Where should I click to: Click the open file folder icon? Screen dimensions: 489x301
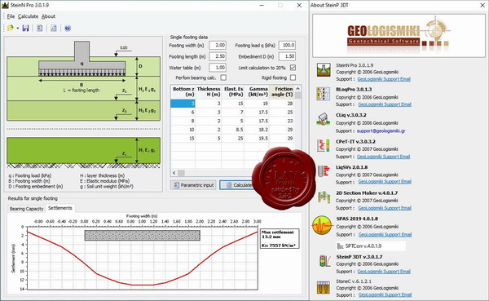tap(11, 28)
